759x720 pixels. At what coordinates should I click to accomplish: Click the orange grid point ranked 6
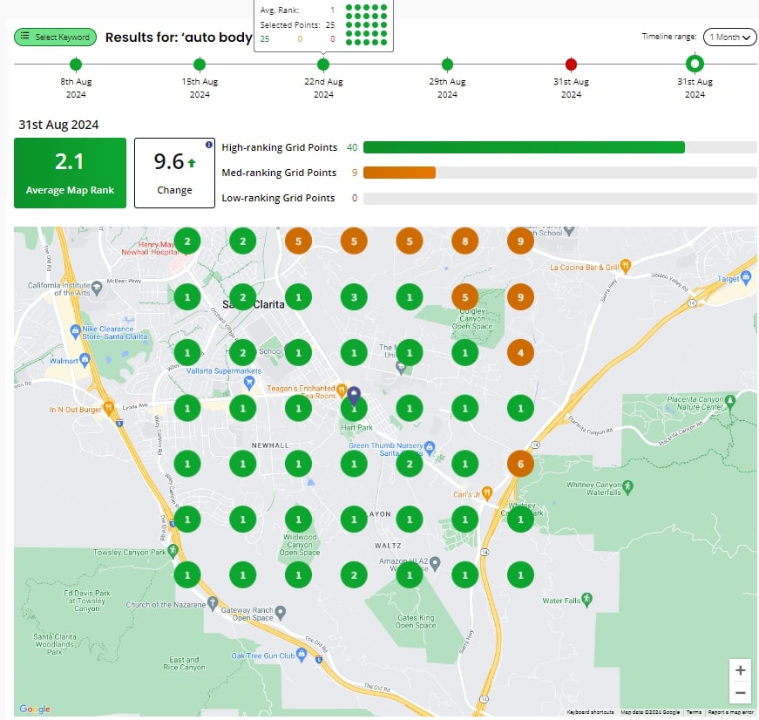point(520,464)
